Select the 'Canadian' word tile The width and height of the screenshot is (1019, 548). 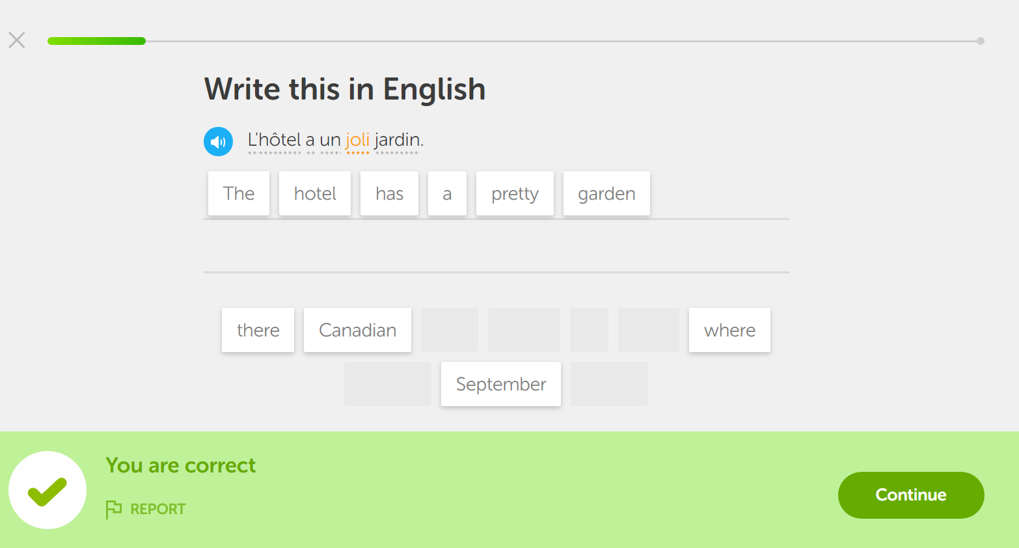357,330
